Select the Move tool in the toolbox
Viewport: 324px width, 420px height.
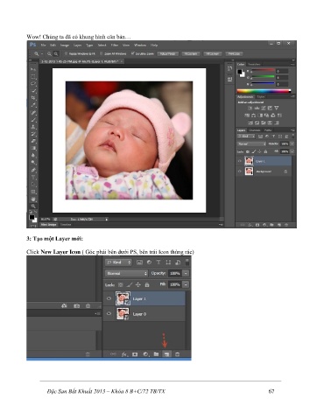pos(33,69)
